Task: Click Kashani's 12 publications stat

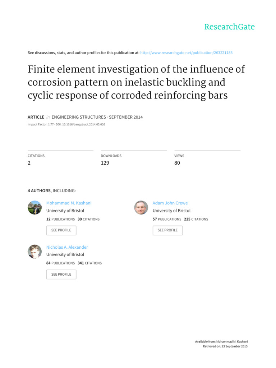Action: click(x=60, y=219)
